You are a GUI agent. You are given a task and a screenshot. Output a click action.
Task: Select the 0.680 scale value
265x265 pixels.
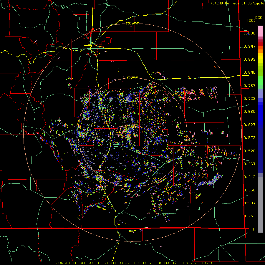[249, 112]
